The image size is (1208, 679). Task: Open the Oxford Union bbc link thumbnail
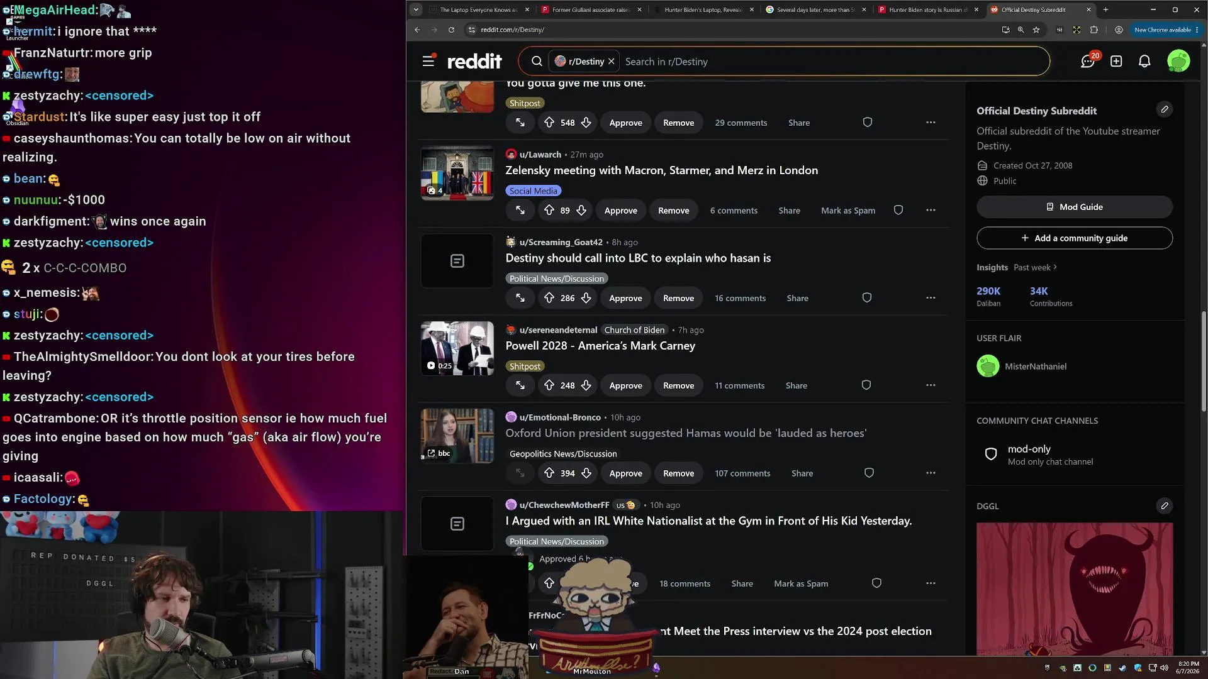[x=457, y=436]
